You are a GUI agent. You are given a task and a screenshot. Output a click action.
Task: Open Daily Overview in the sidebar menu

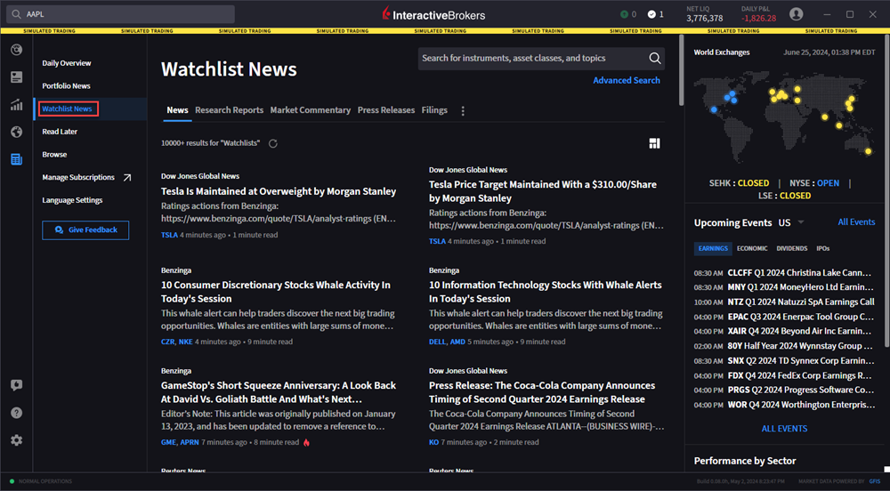[67, 63]
